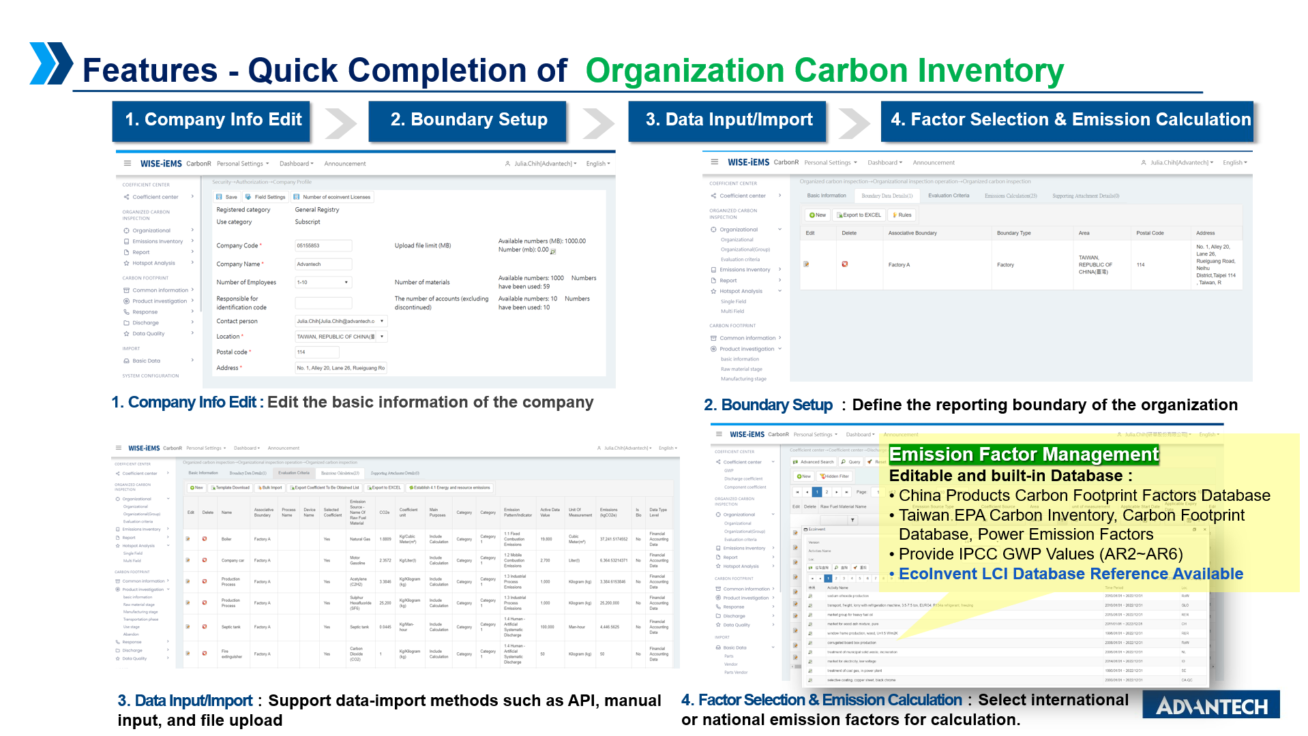Screen dimensions: 1308x736
Task: Select Transportation phase in Data Input sidebar
Action: [140, 619]
